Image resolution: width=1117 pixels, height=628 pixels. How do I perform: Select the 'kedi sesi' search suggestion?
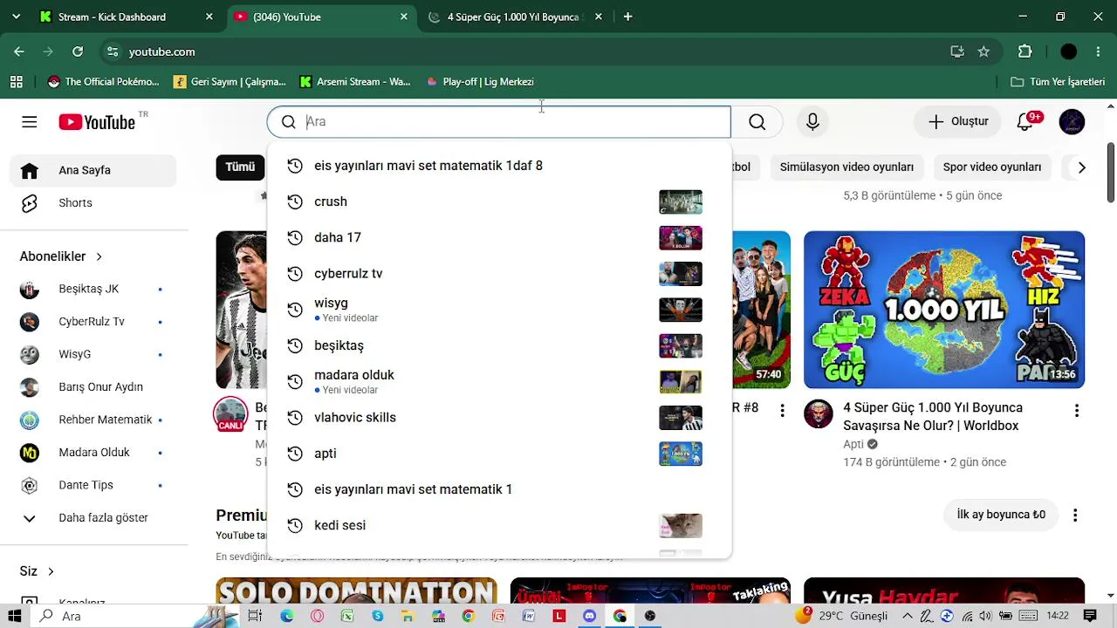pos(499,526)
